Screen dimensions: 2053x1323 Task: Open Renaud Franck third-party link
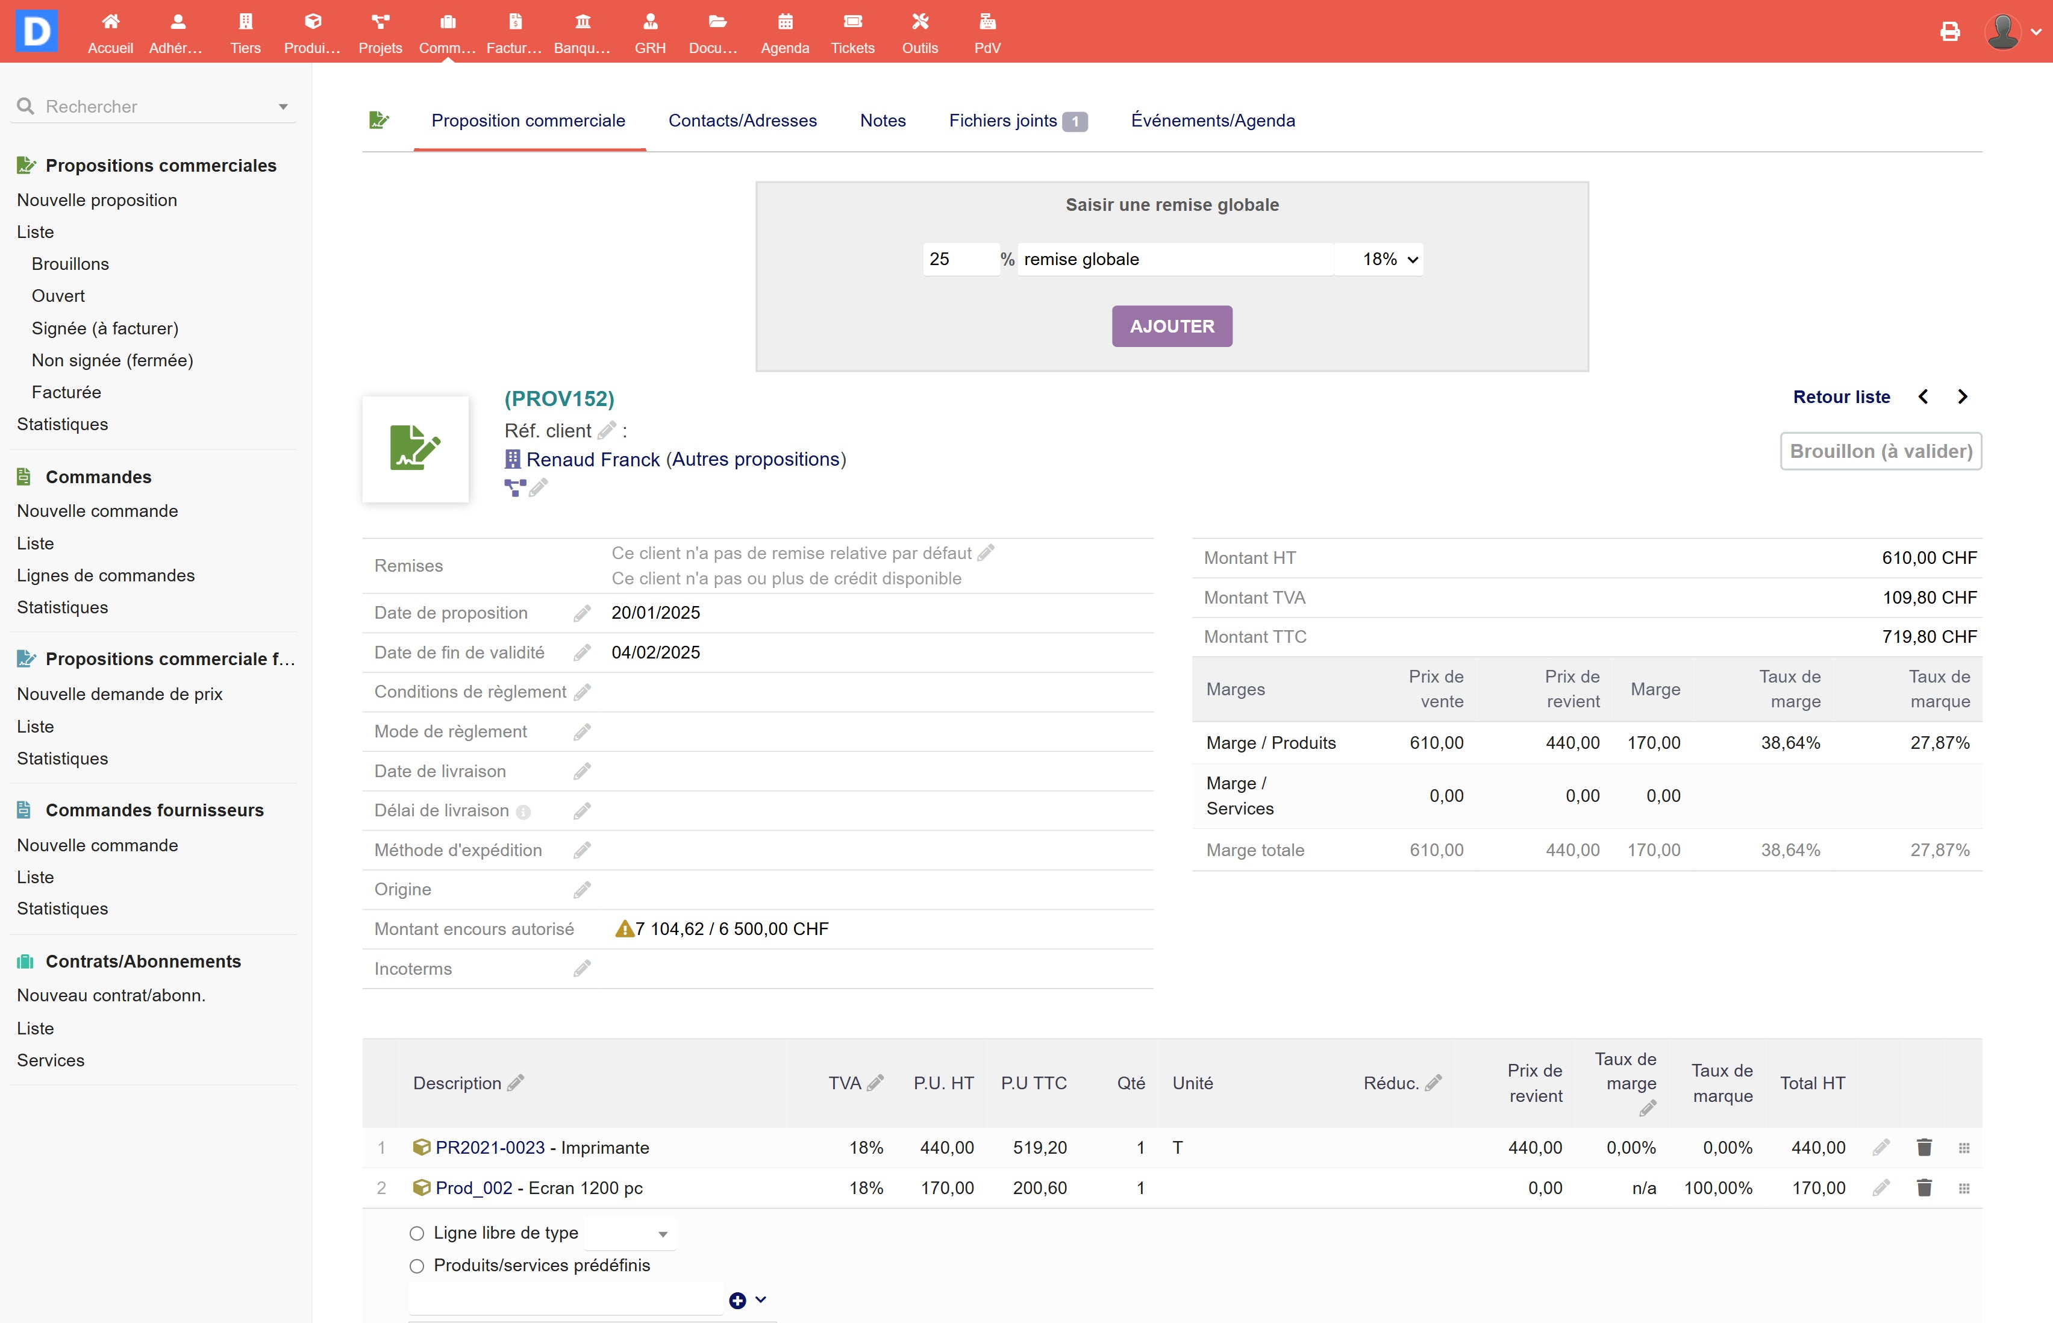(593, 460)
